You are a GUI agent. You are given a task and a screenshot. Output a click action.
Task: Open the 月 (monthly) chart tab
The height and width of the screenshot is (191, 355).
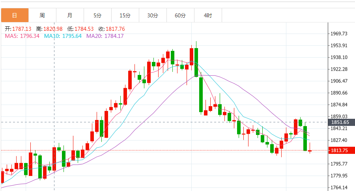(70, 15)
